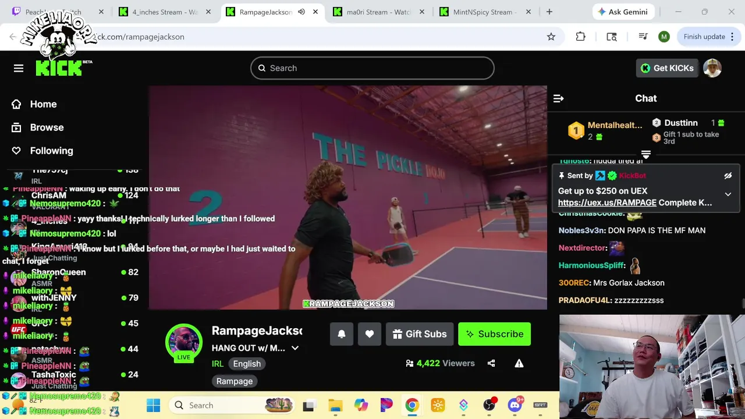Click the stream video player

348,197
